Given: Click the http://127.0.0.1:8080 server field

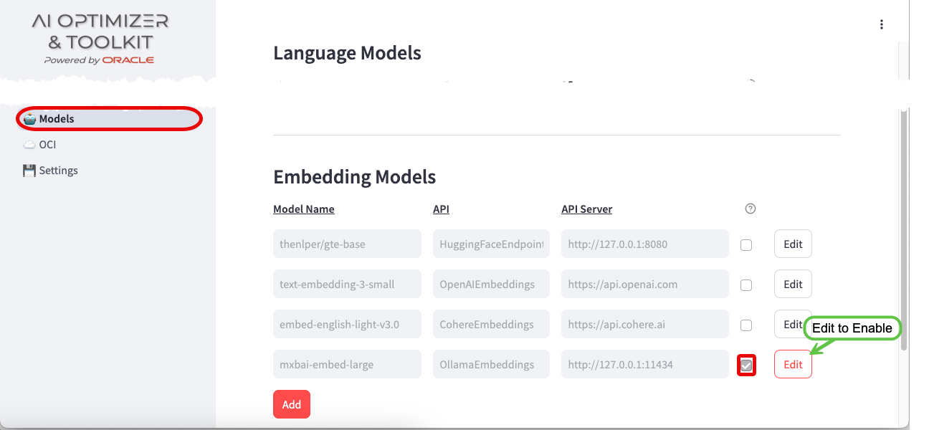Looking at the screenshot, I should coord(645,244).
